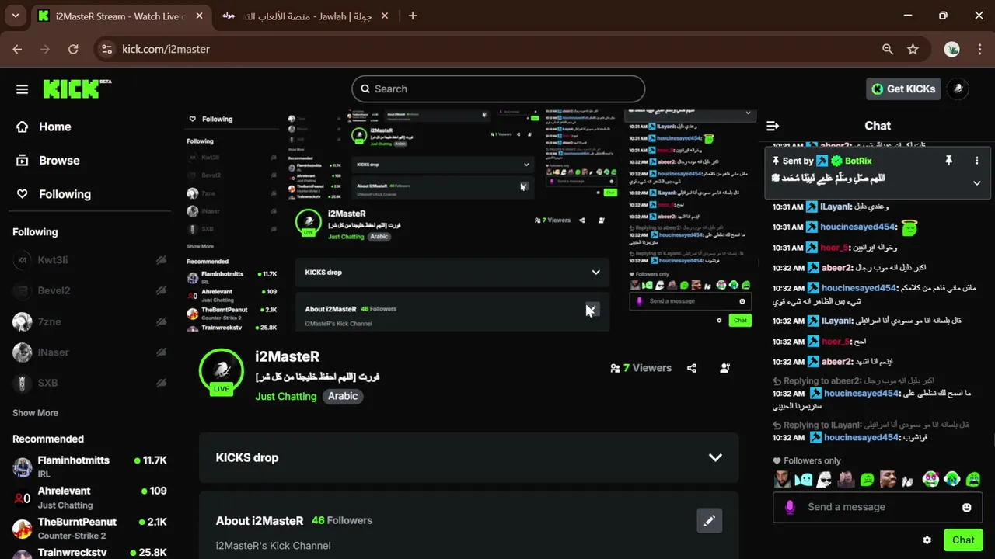This screenshot has width=995, height=559.
Task: Click the share icon next to Viewers
Action: (692, 368)
